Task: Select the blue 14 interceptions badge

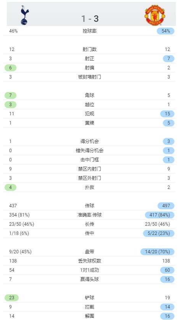Action: click(x=167, y=307)
